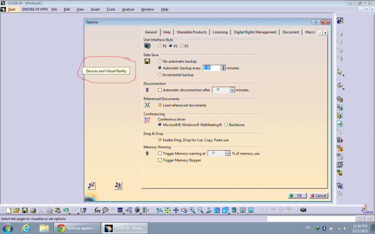Viewport: 375px width, 234px height.
Task: Click the multi-view four-pane icon
Action: 217,210
